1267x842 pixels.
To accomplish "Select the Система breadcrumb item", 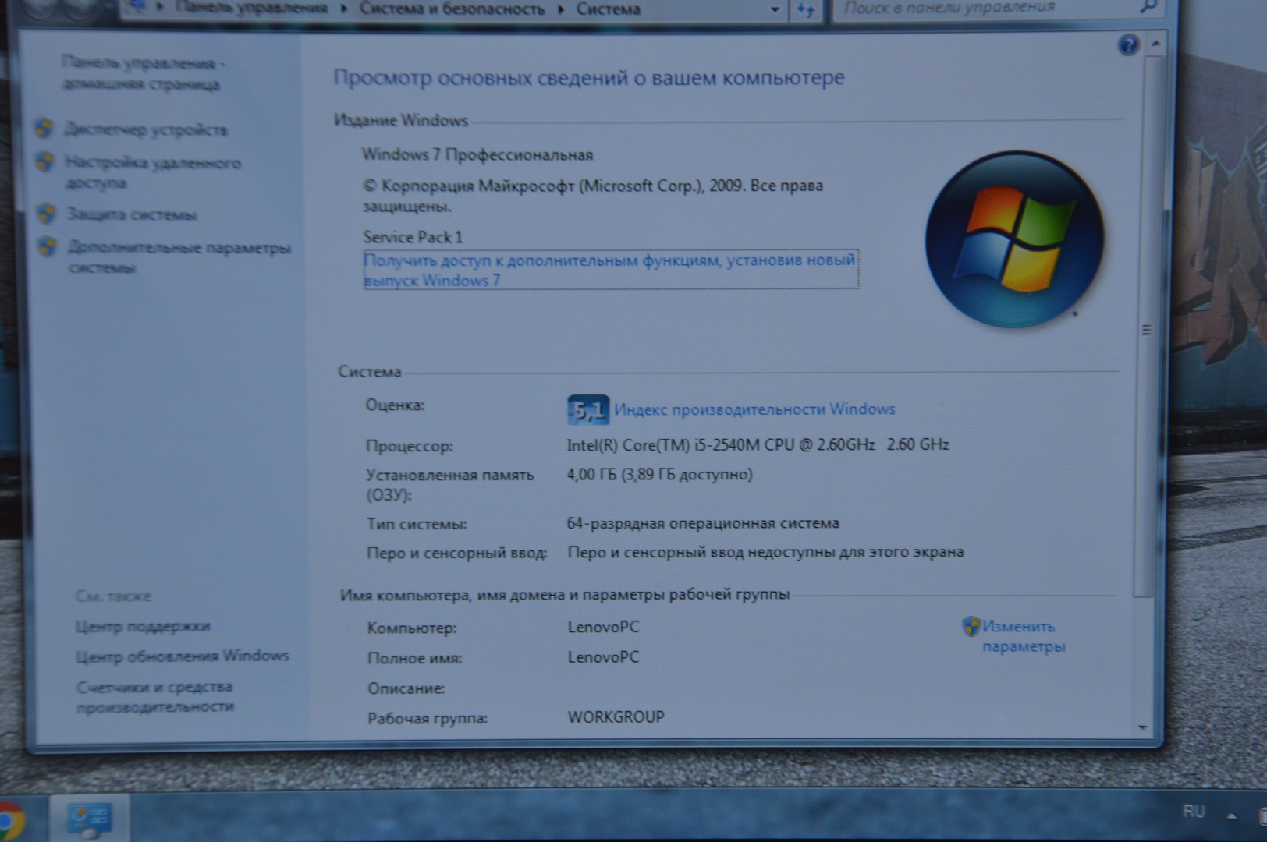I will (x=609, y=9).
